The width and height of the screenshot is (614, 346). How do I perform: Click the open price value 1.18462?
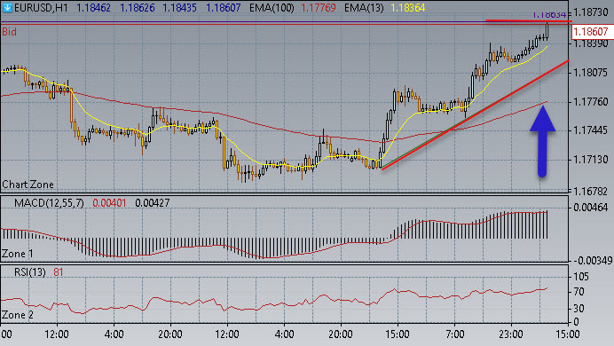coord(93,8)
